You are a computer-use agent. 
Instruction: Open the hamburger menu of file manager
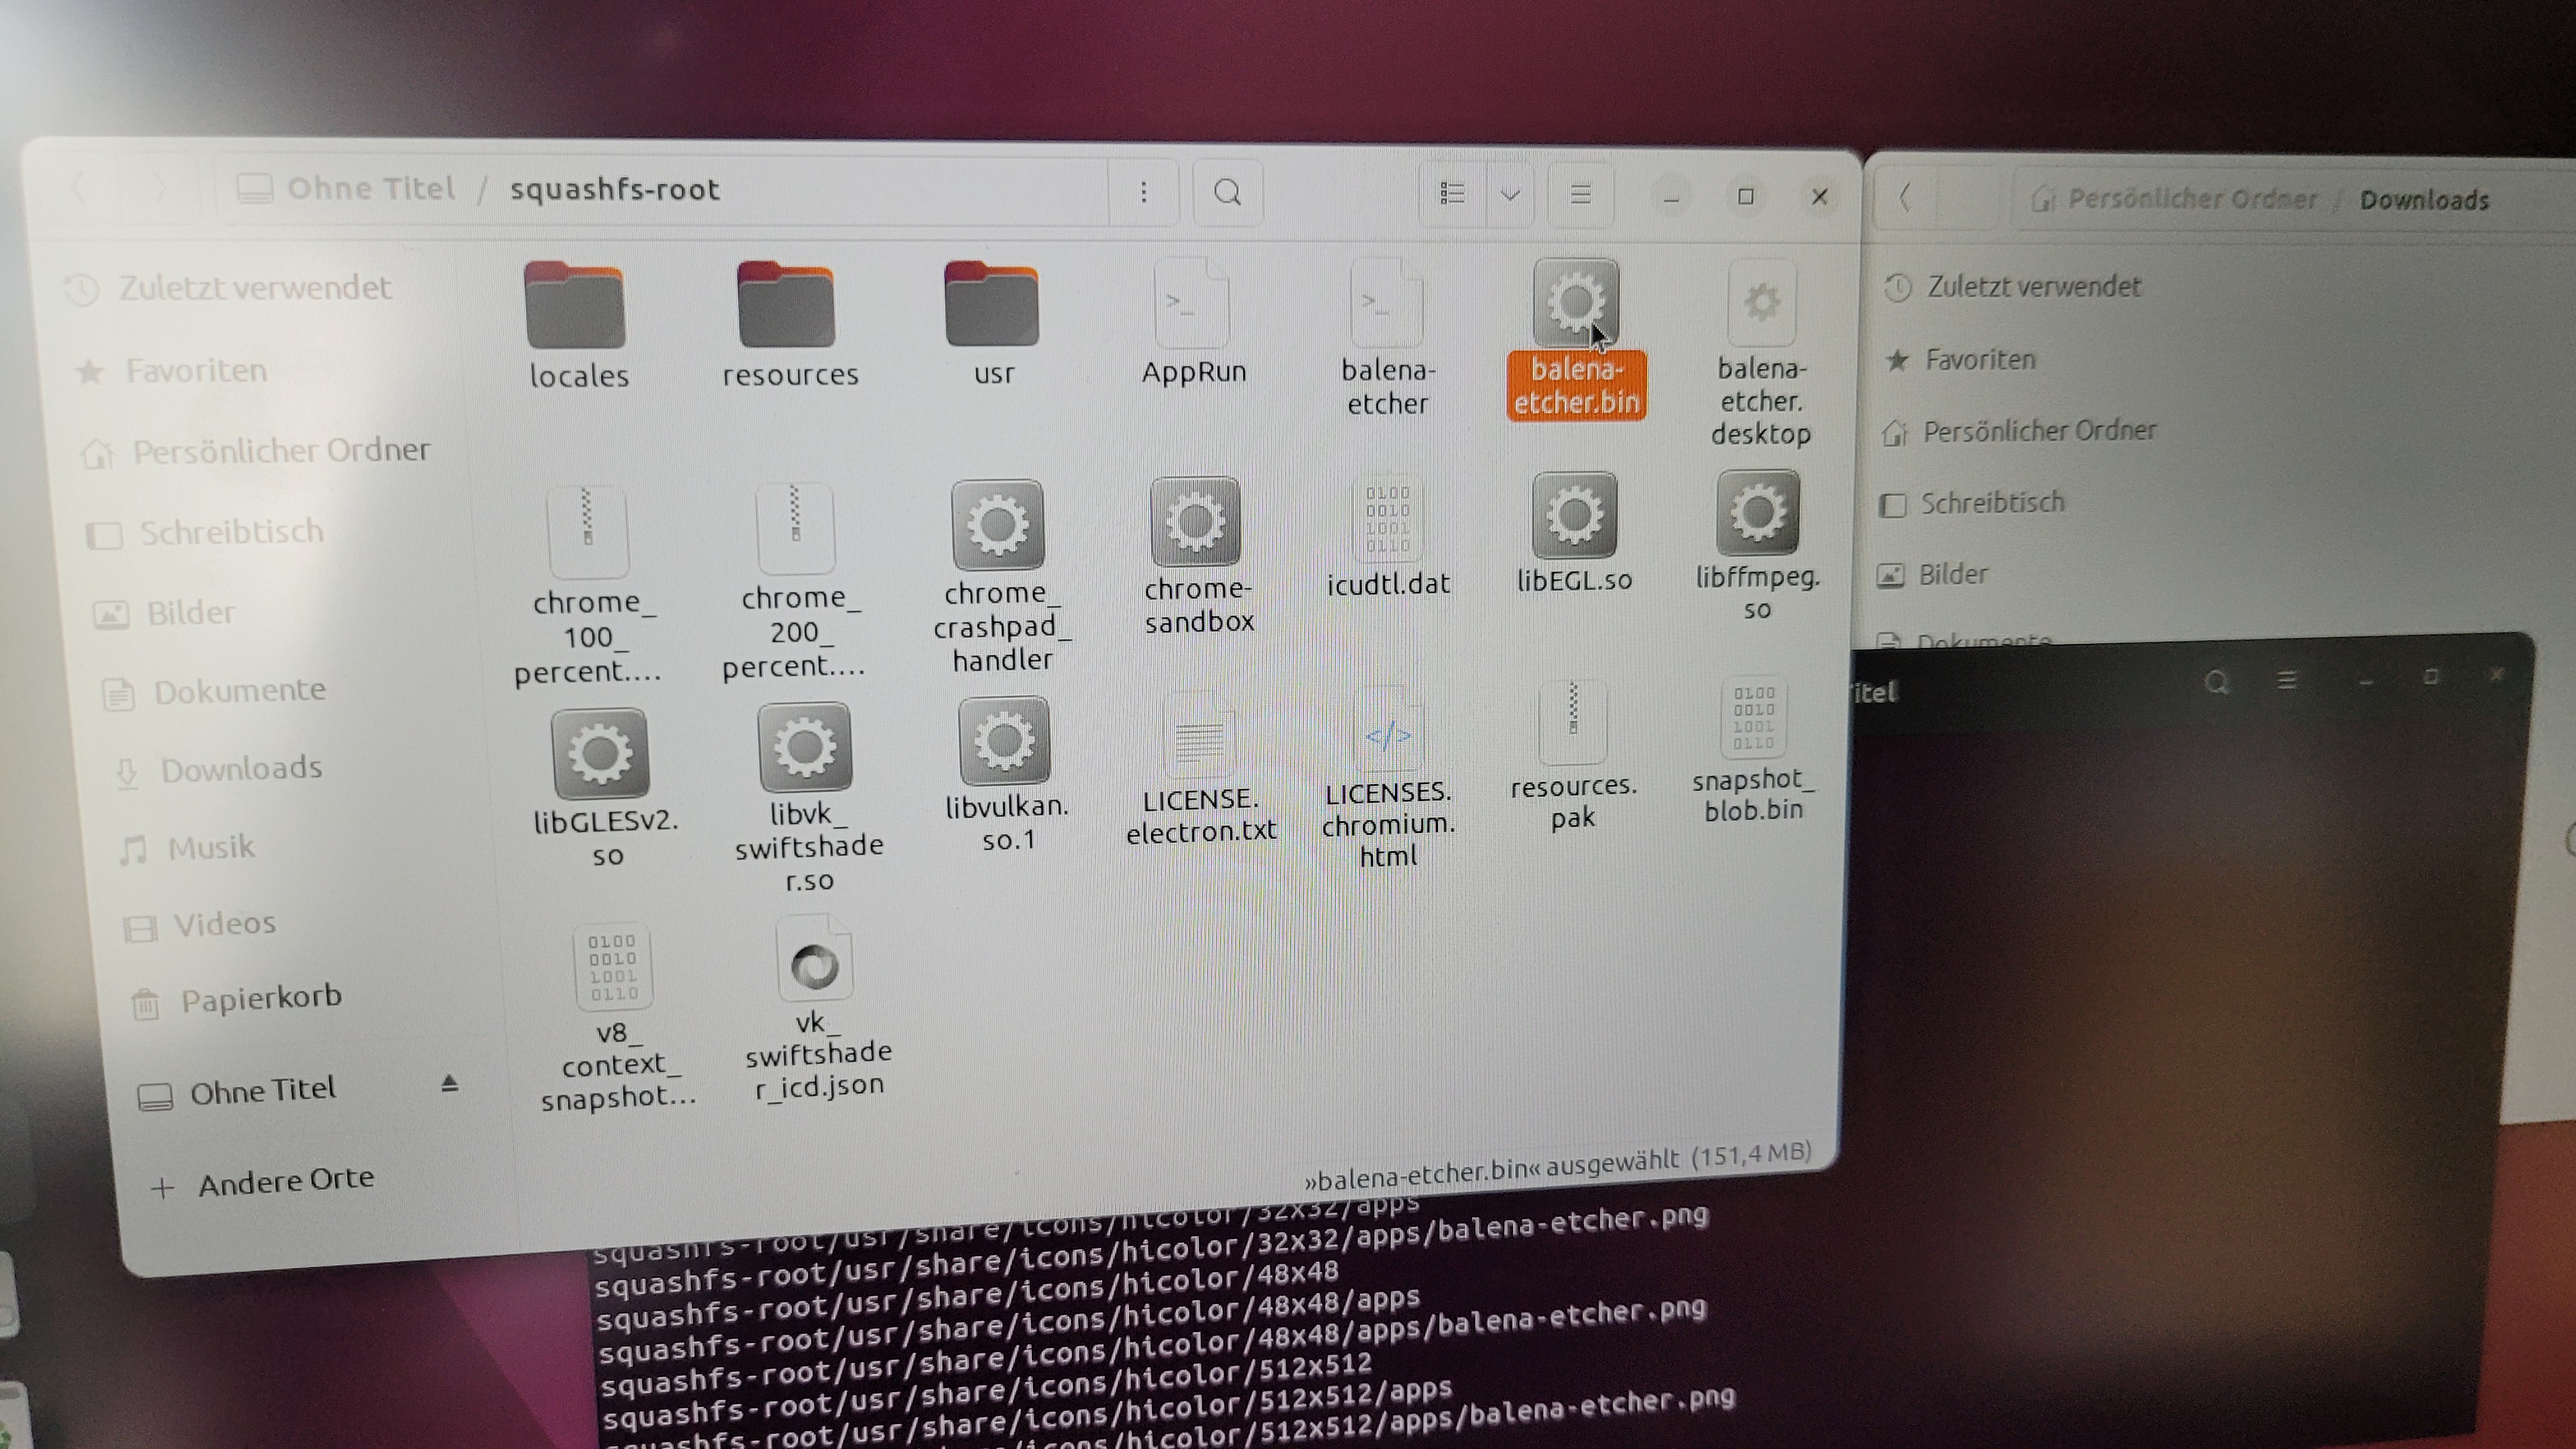pos(1580,194)
